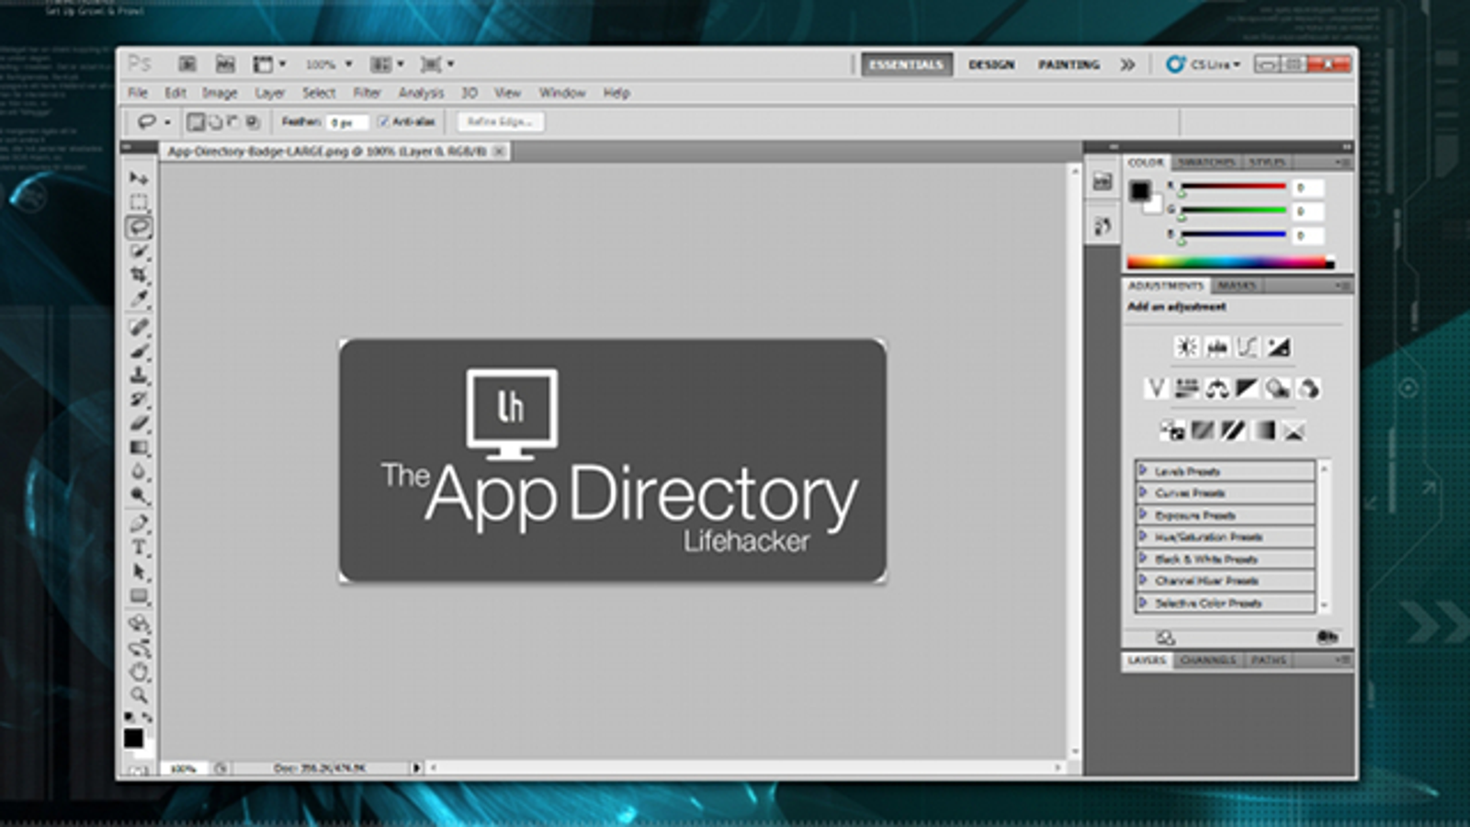Add a Color Balance adjustment layer
This screenshot has width=1470, height=827.
point(1217,389)
